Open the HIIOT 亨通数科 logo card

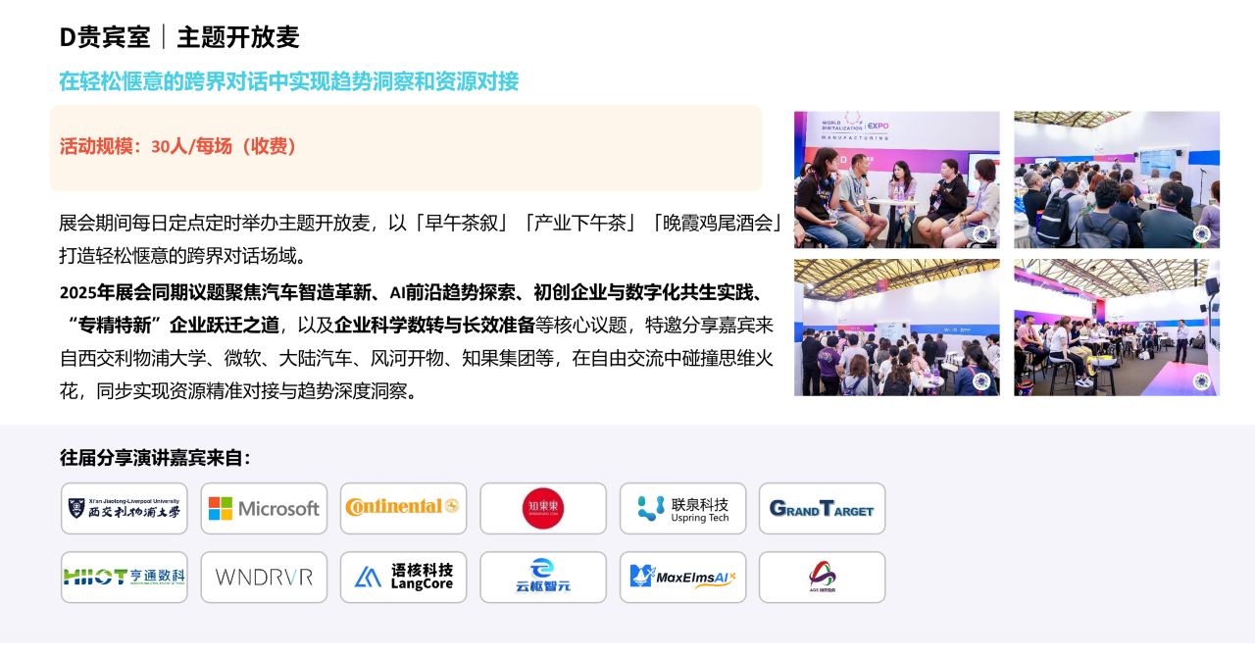click(125, 577)
